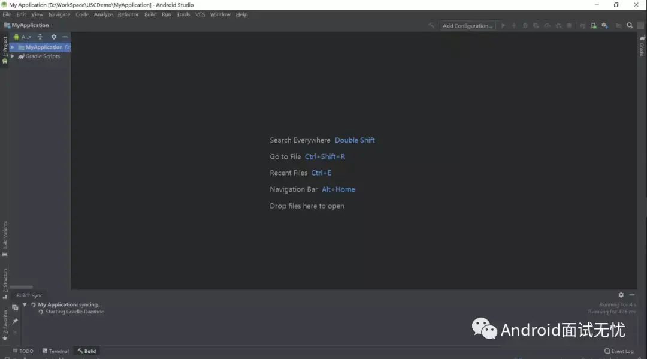Open the Window menu
This screenshot has width=647, height=359.
click(220, 14)
